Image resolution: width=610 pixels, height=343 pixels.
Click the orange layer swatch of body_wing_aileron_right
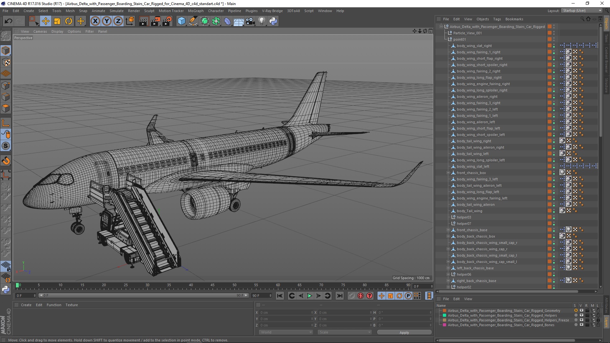click(x=549, y=97)
